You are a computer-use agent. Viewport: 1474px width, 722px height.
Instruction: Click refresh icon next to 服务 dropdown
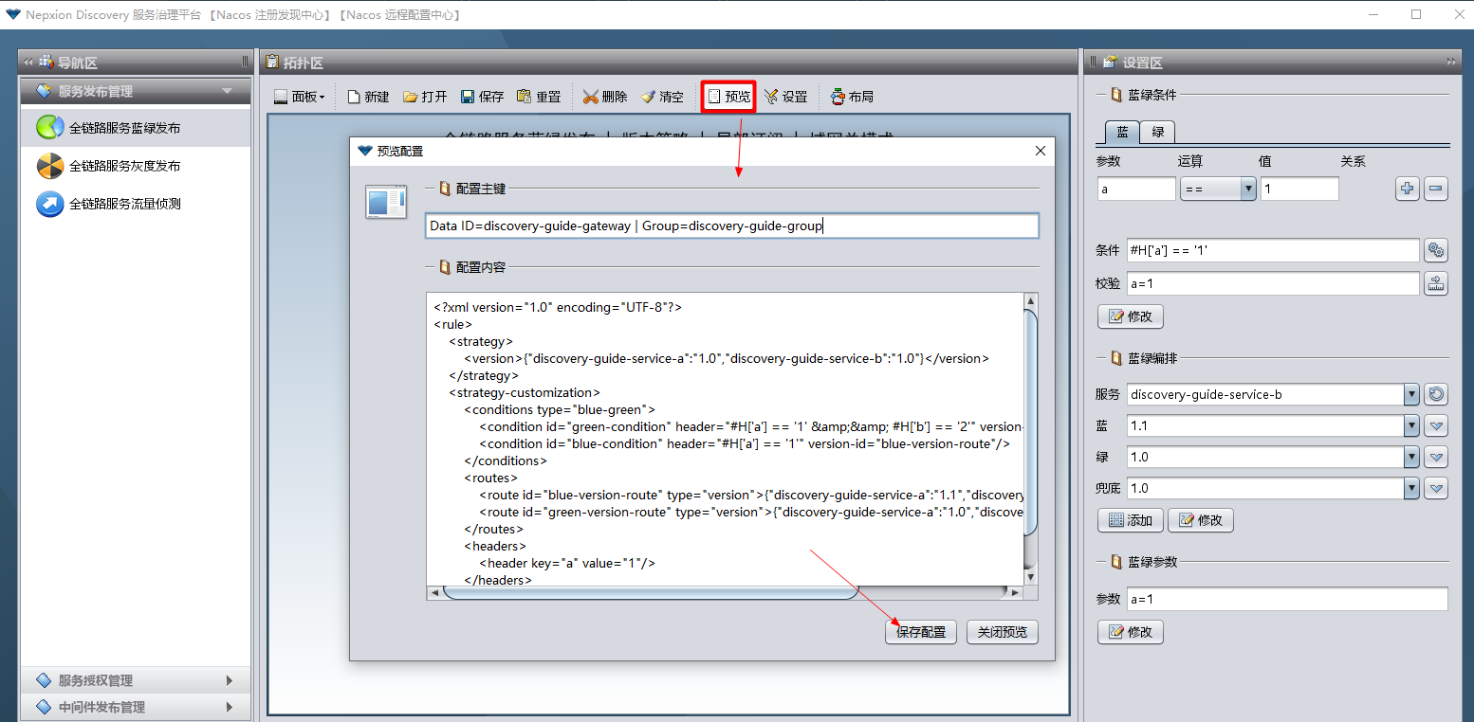1436,394
